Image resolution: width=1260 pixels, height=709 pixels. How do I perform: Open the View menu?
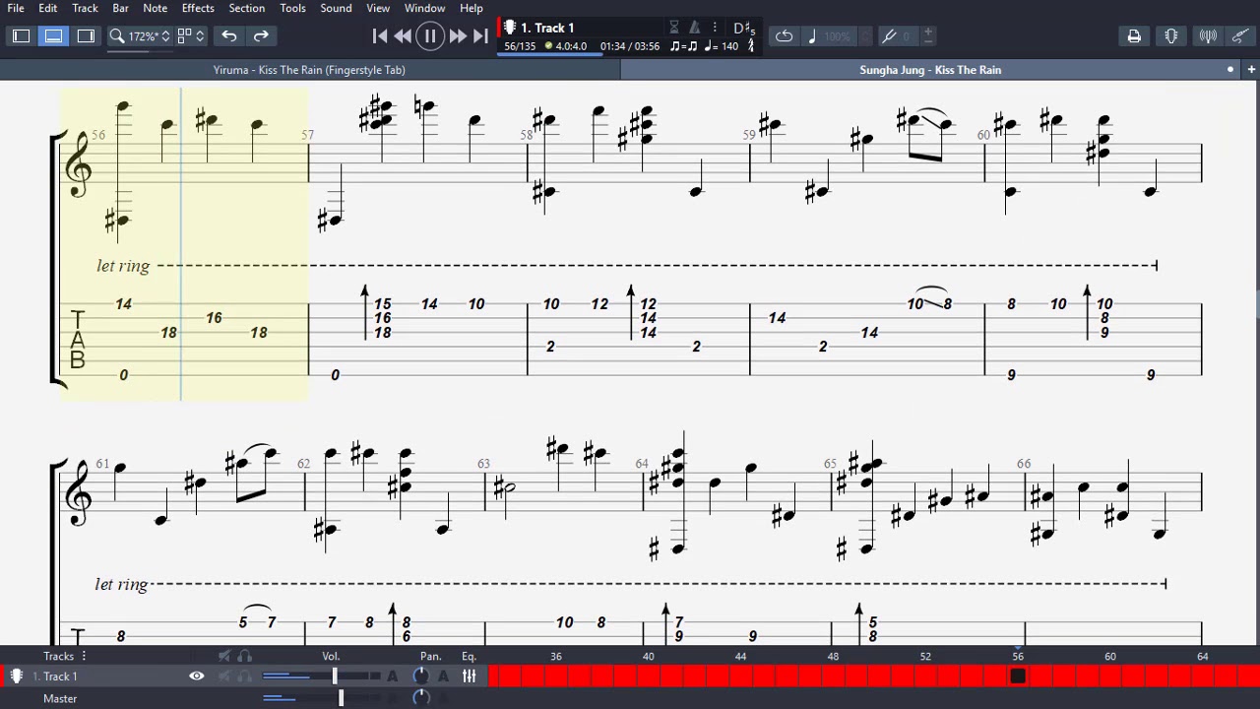[378, 8]
